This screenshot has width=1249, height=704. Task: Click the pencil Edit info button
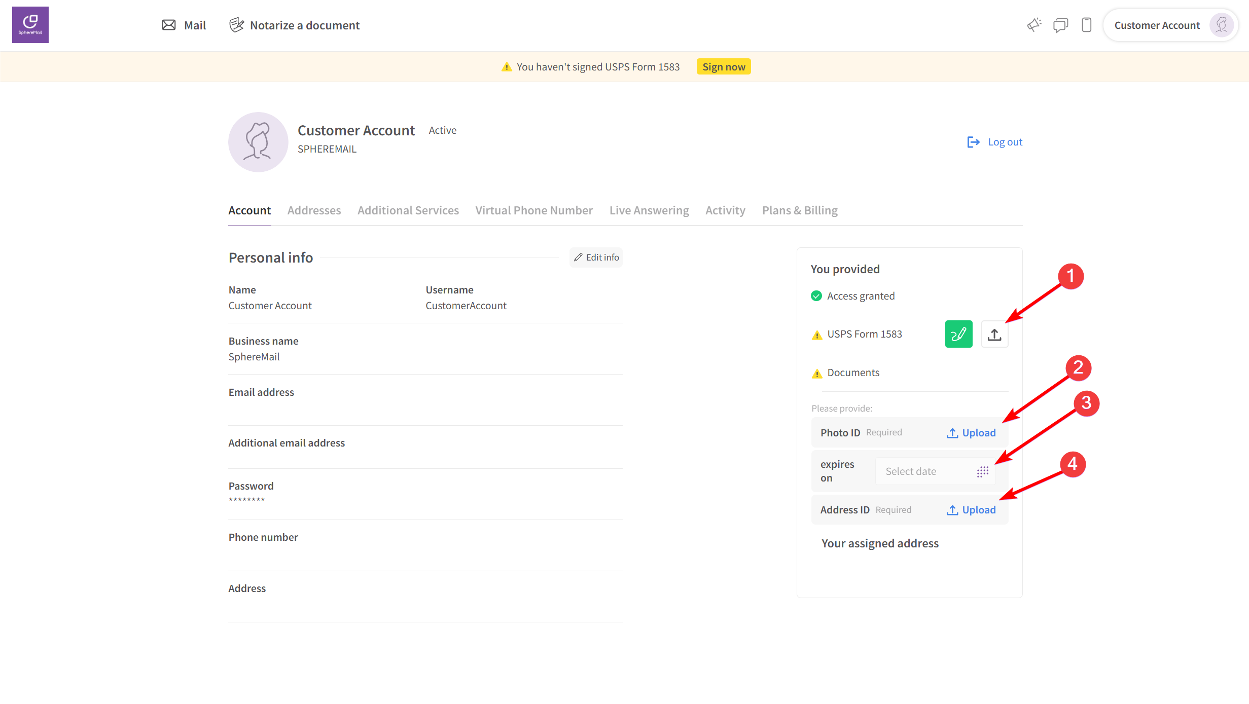point(596,257)
